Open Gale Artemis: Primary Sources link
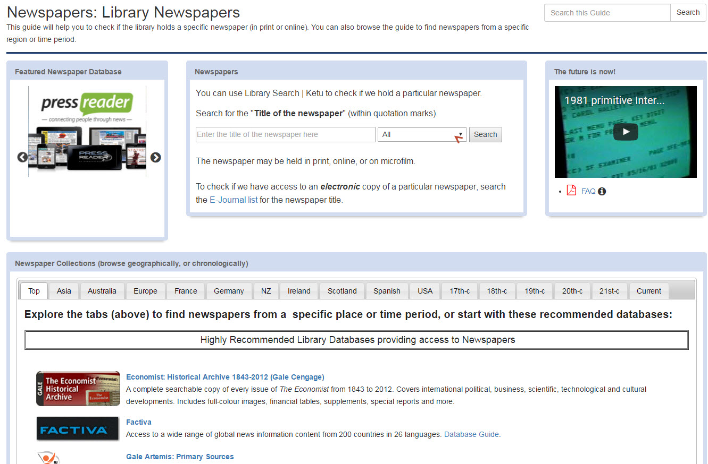The width and height of the screenshot is (708, 464). tap(180, 457)
